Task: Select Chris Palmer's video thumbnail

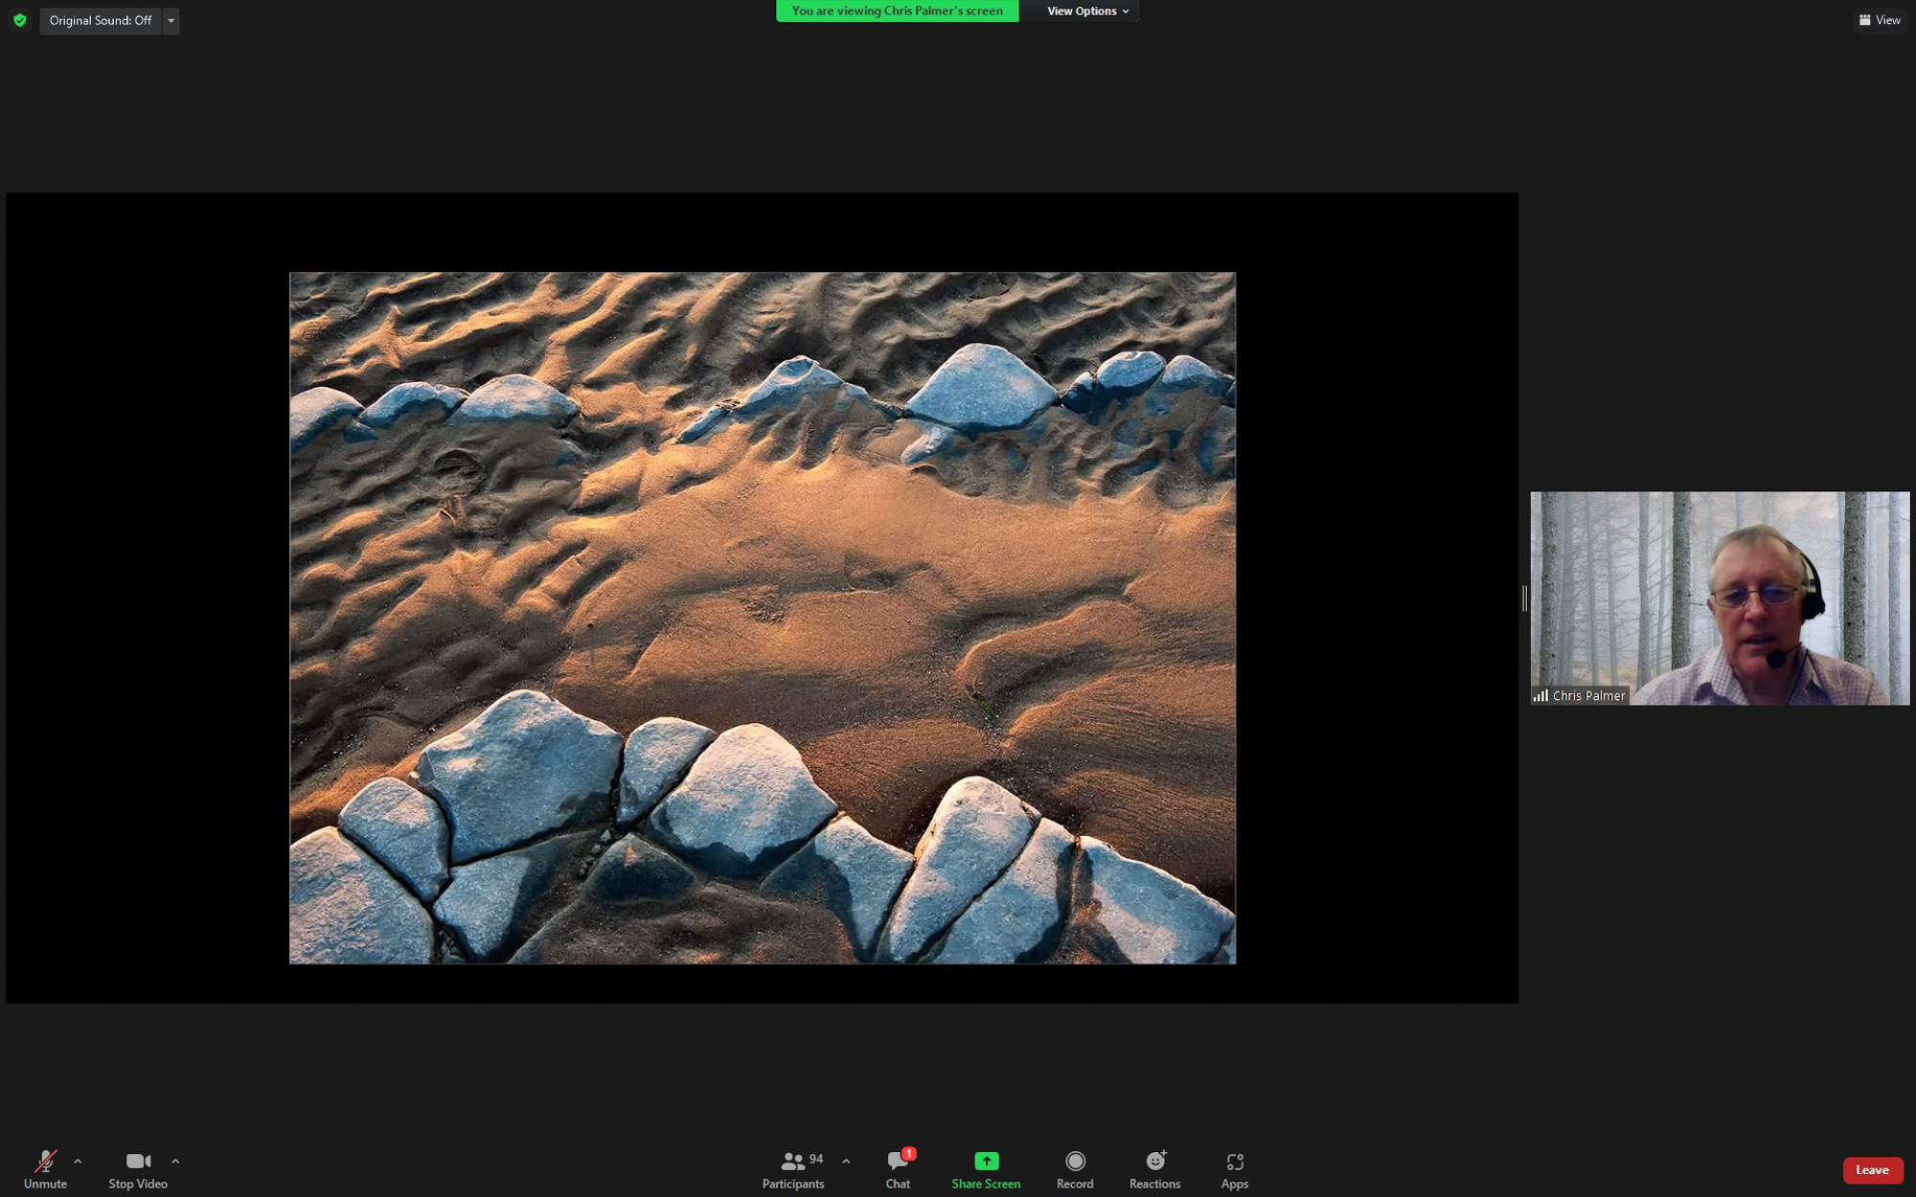Action: point(1720,598)
